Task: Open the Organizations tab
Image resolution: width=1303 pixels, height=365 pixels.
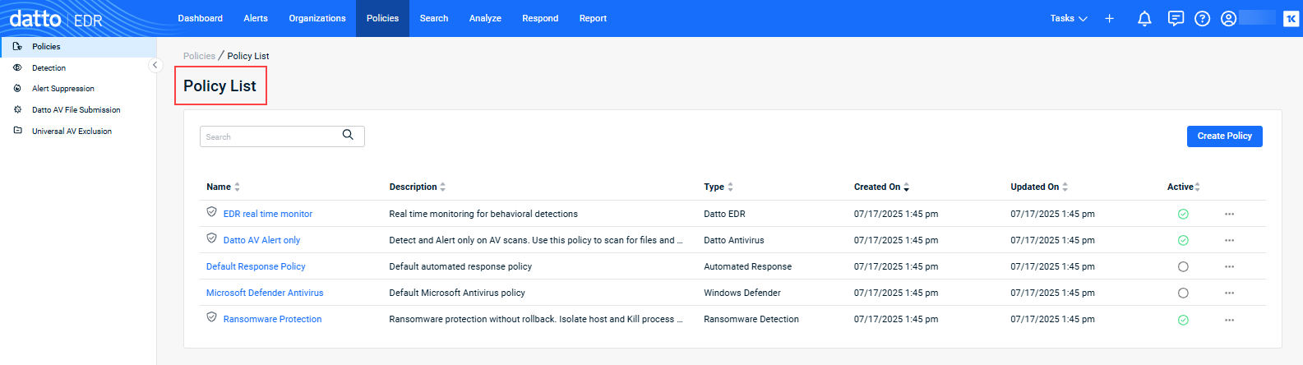Action: (x=317, y=18)
